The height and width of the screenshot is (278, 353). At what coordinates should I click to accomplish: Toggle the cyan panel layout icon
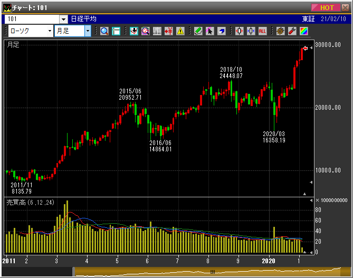116,31
